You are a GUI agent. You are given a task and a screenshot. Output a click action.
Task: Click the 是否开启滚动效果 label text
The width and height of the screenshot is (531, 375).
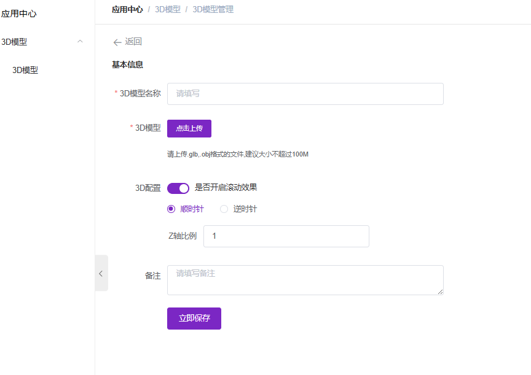pos(226,187)
